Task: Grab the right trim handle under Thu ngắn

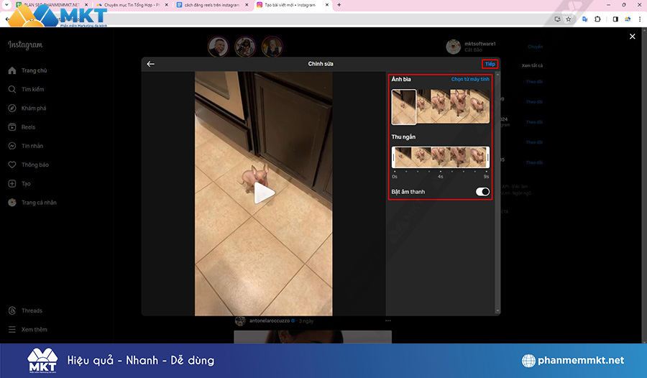Action: point(487,157)
